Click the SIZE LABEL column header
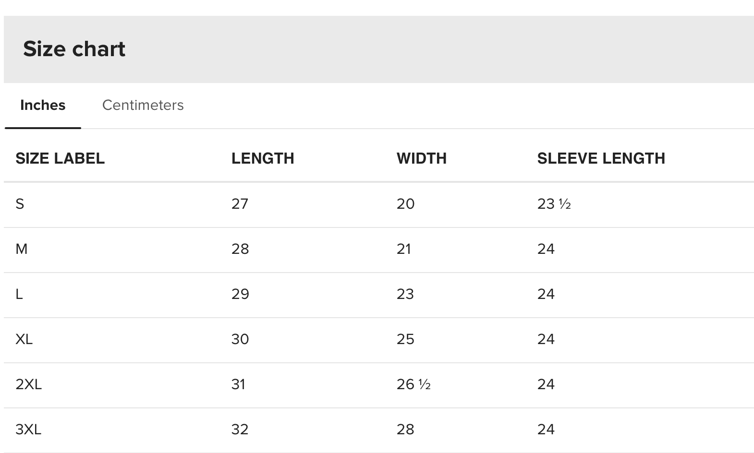This screenshot has height=453, width=754. click(60, 158)
